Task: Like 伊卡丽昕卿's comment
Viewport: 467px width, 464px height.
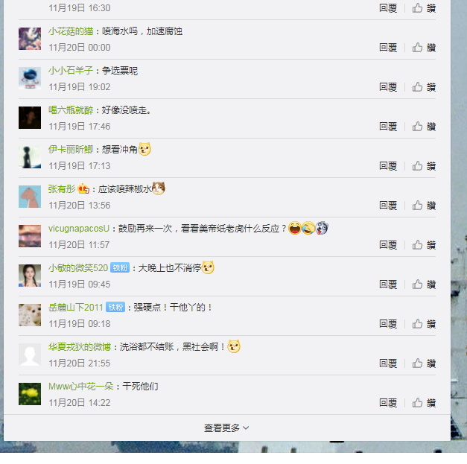Action: 424,166
